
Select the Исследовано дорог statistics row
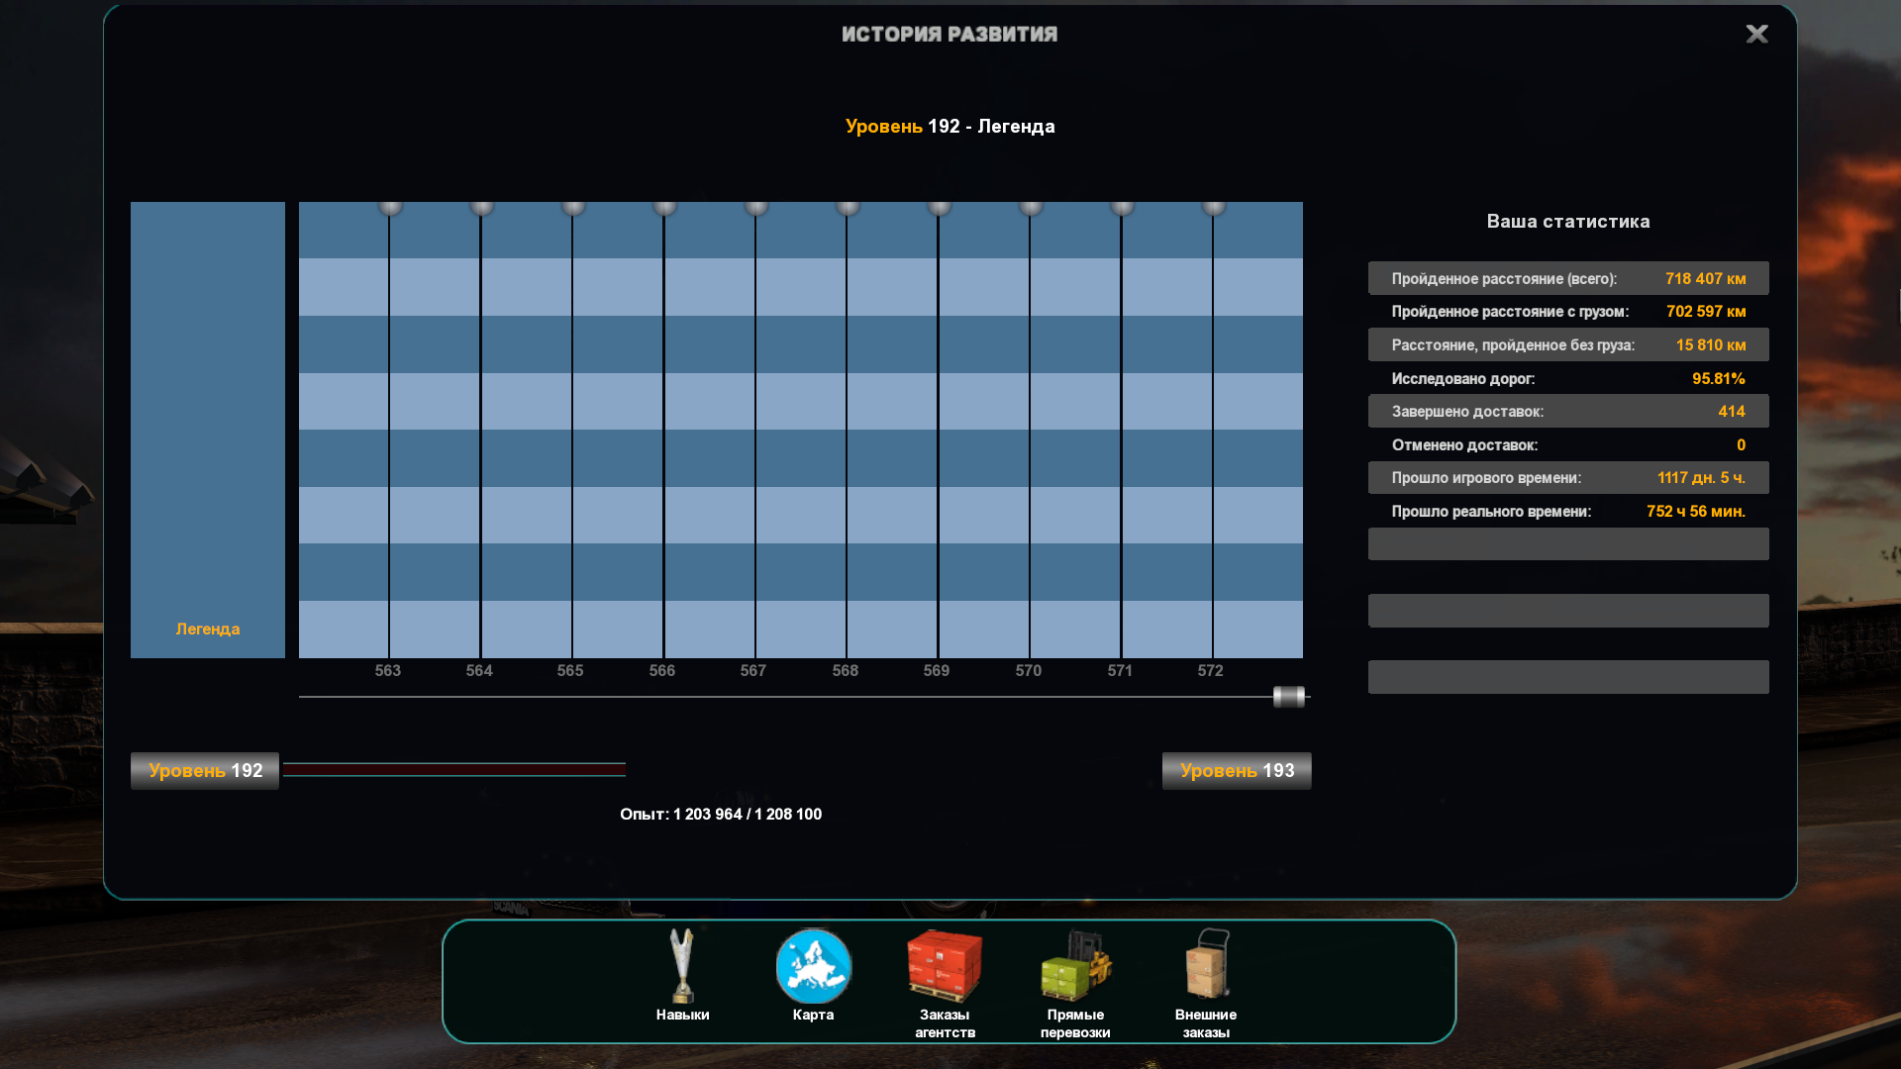pyautogui.click(x=1567, y=379)
